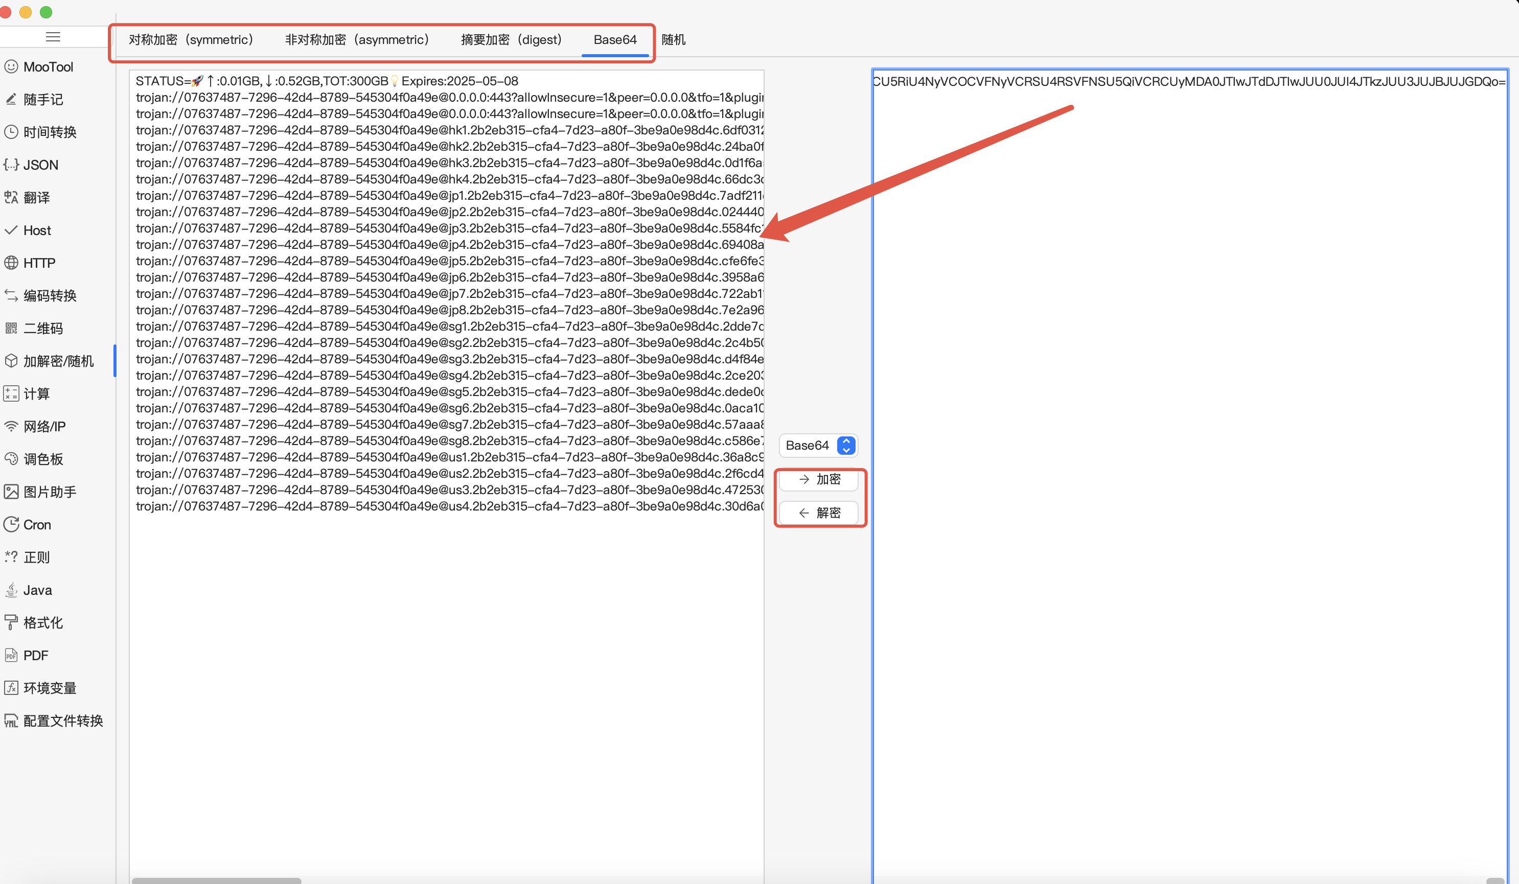The width and height of the screenshot is (1519, 884).
Task: Switch to 对称加密 (symmetric) tab
Action: click(191, 40)
